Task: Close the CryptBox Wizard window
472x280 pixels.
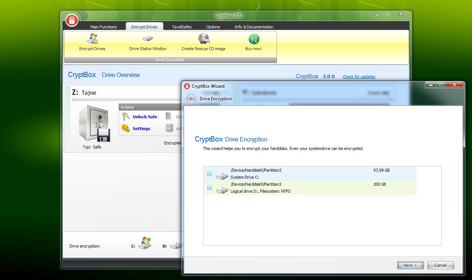Action: click(x=454, y=85)
